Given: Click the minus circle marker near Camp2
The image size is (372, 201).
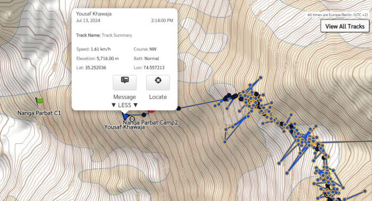Looking at the screenshot, I should coord(132,119).
